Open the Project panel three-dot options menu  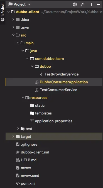point(91,4)
